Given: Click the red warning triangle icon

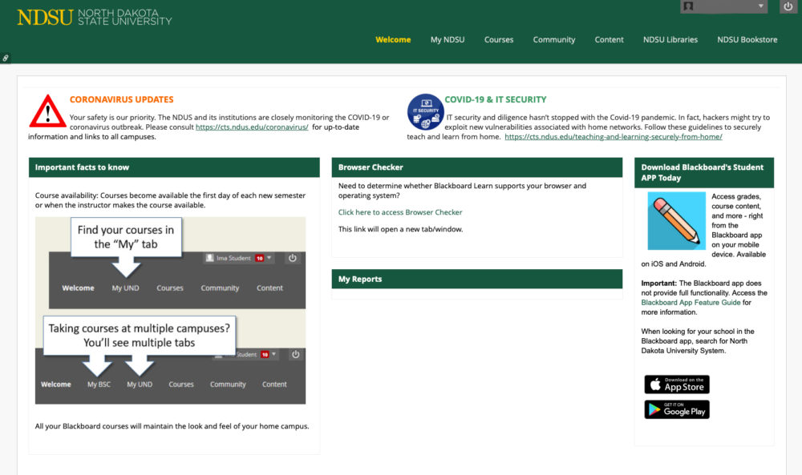Looking at the screenshot, I should point(47,111).
